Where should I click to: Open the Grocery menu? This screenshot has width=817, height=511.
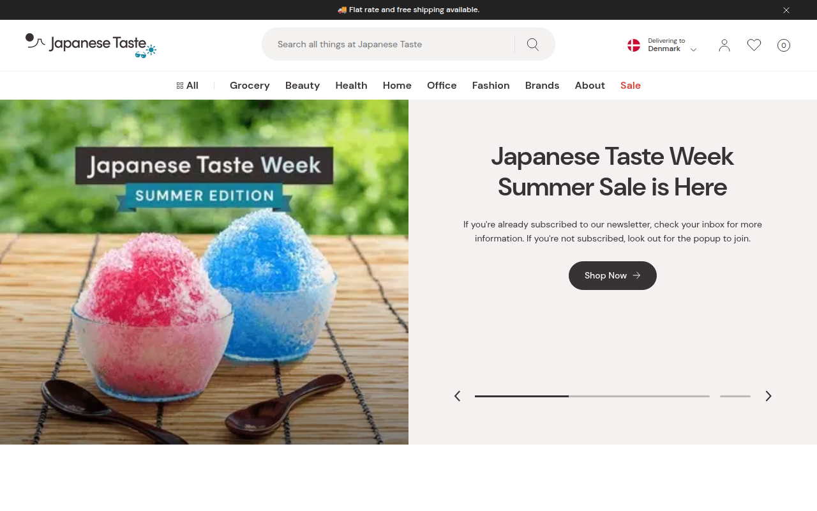click(x=250, y=86)
